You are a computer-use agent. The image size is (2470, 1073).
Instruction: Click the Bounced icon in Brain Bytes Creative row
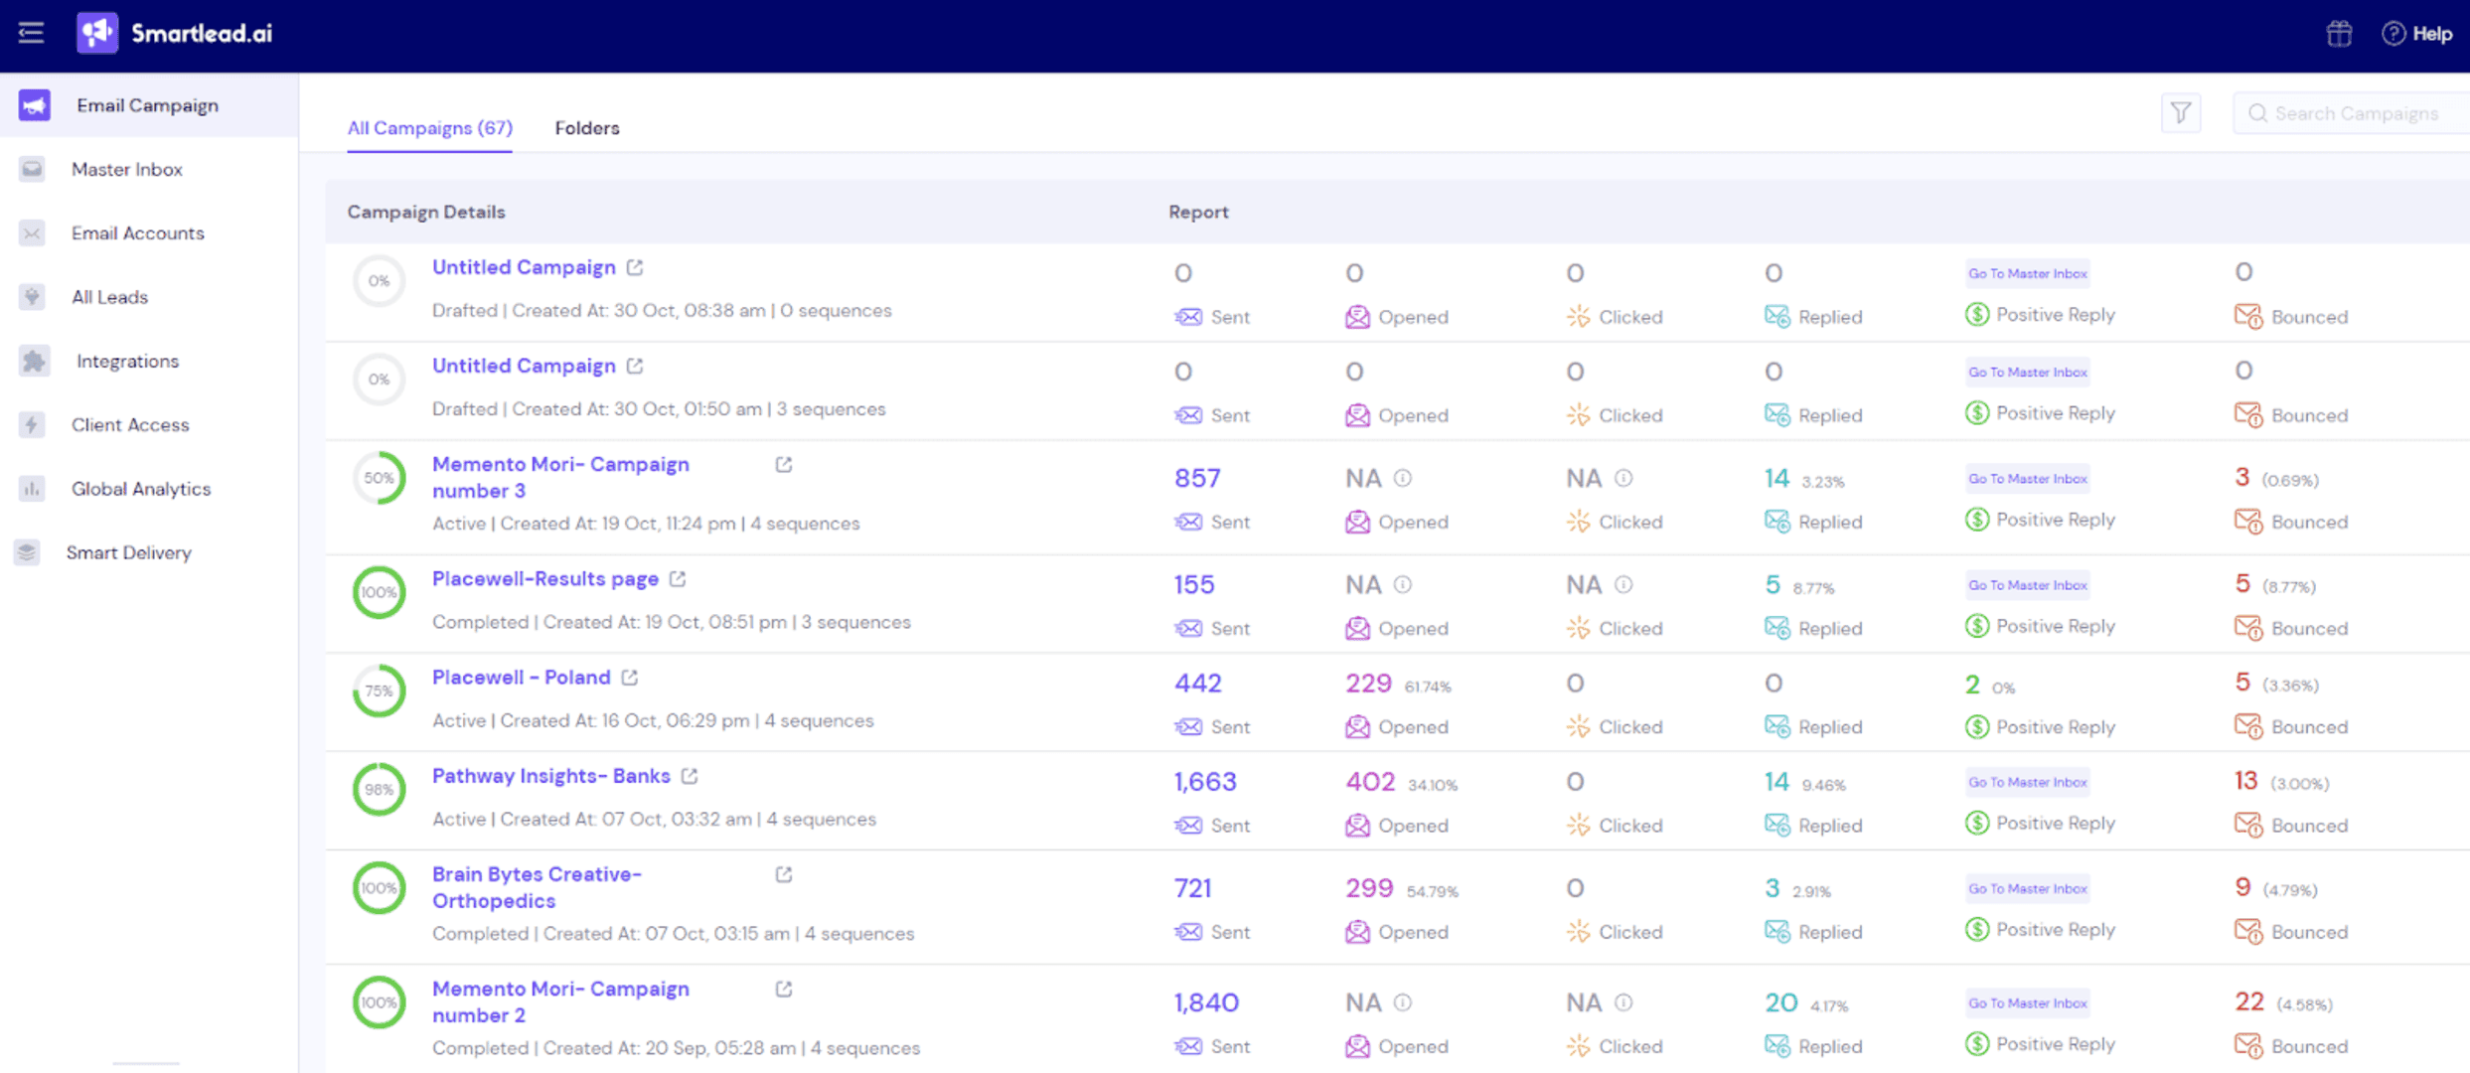[x=2248, y=931]
